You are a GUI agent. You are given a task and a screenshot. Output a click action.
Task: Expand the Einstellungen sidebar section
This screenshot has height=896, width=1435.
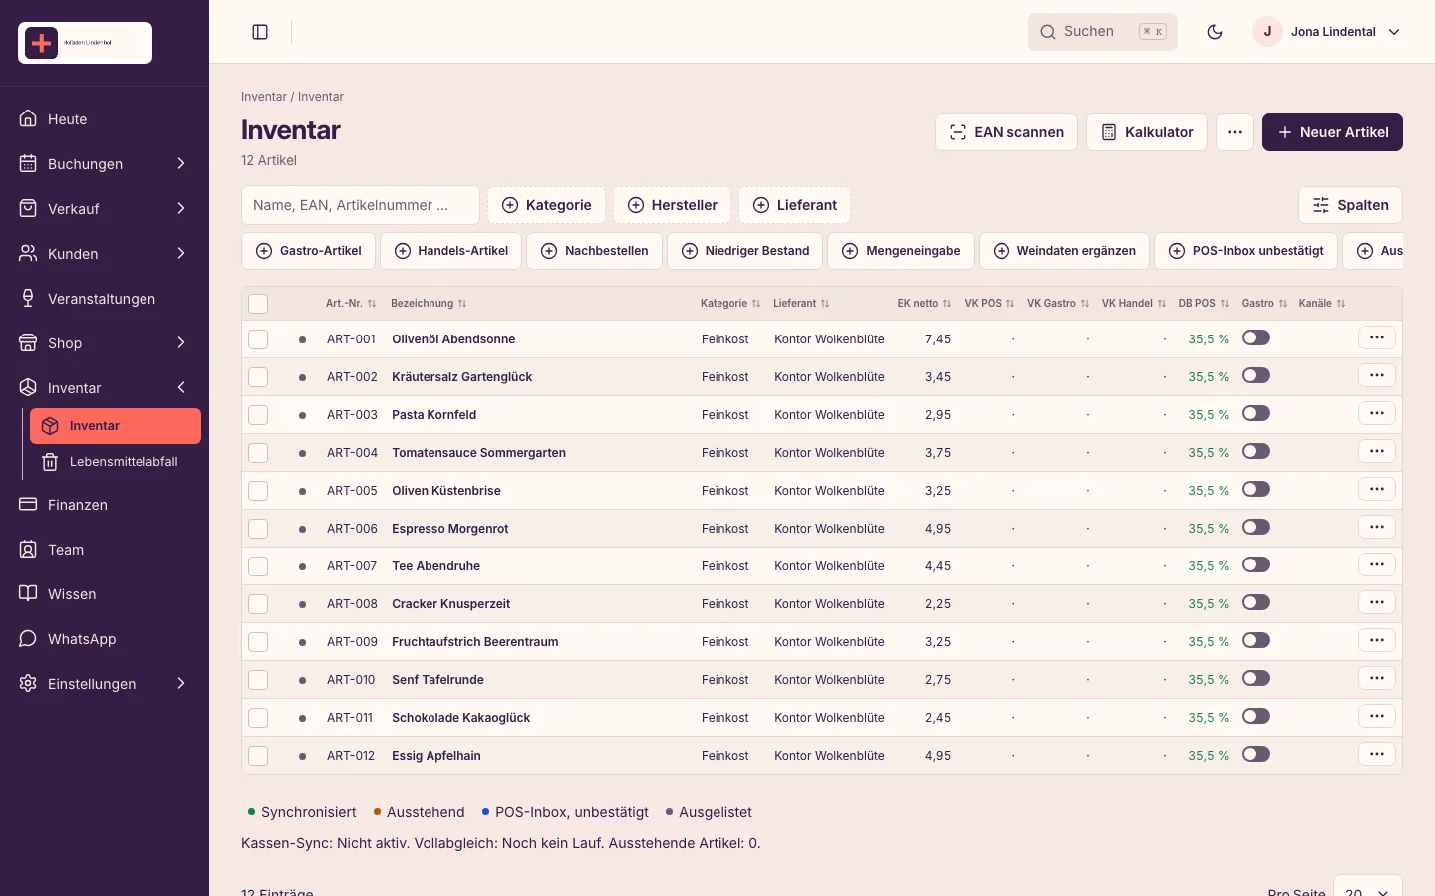105,684
